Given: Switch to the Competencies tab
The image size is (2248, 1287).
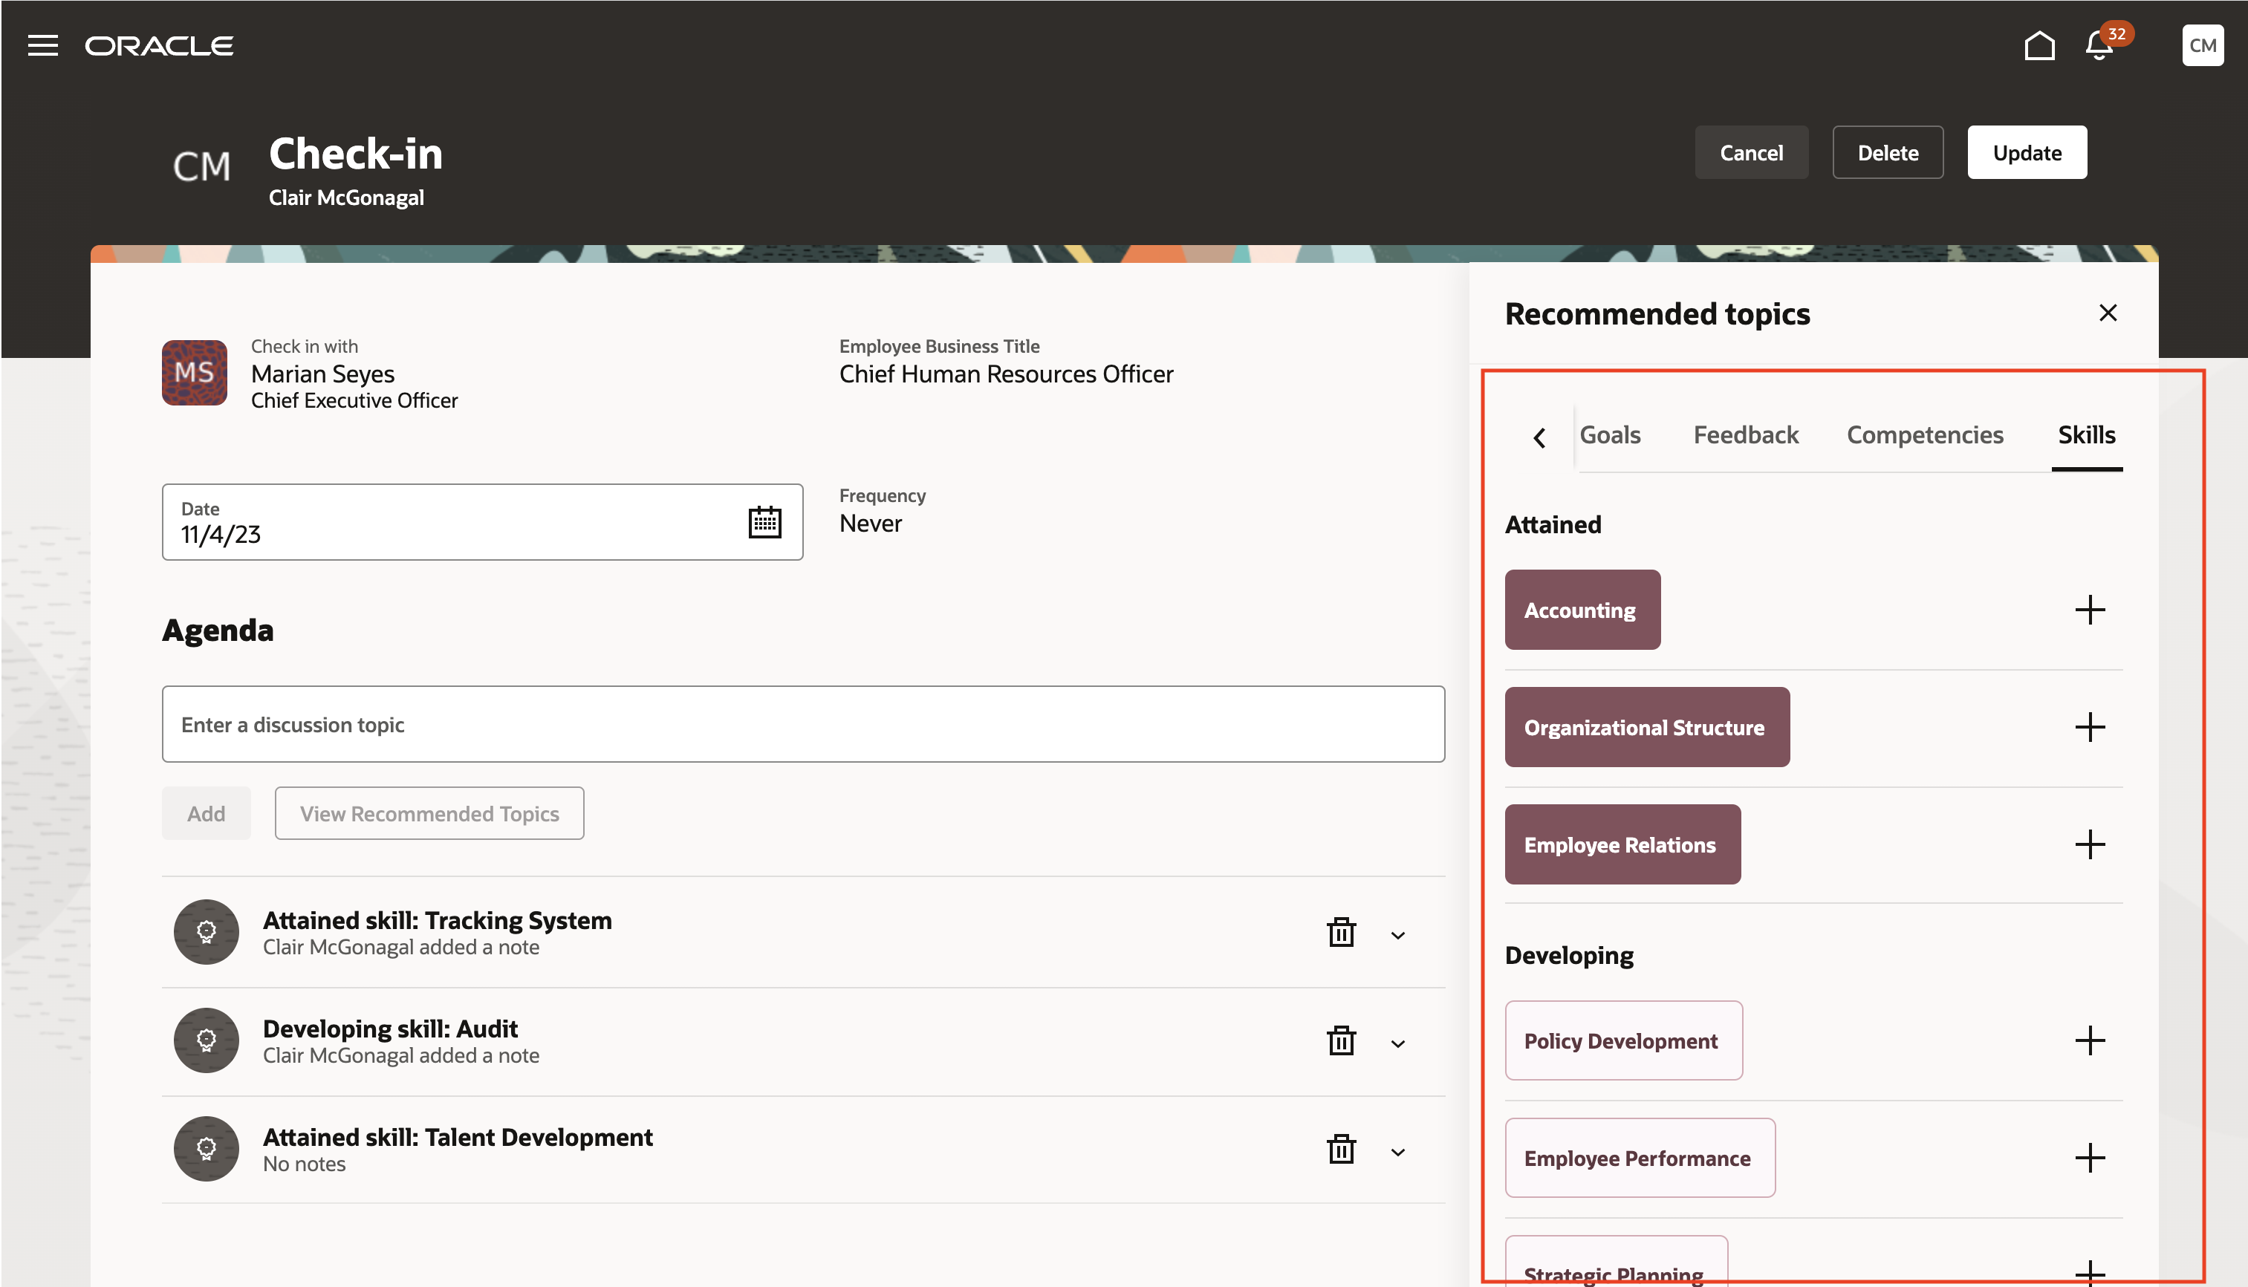Looking at the screenshot, I should [x=1924, y=435].
